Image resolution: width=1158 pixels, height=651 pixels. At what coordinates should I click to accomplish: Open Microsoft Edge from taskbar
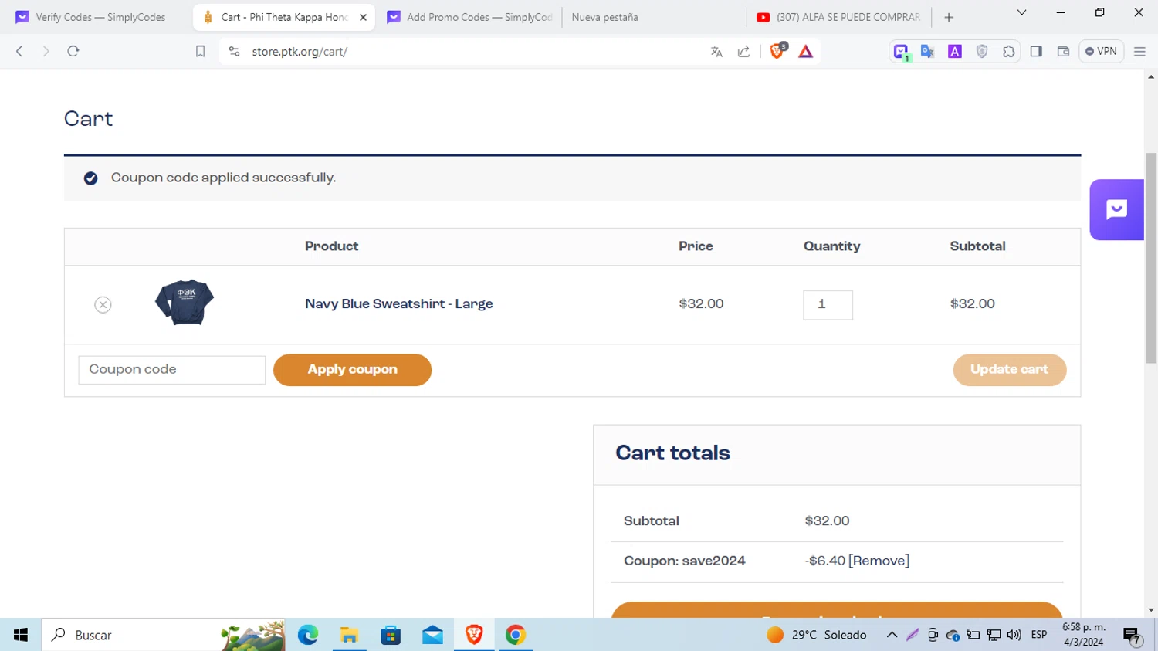pos(308,635)
